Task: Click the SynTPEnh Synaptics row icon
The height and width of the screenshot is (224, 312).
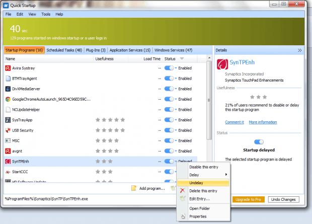Action: coord(8,161)
